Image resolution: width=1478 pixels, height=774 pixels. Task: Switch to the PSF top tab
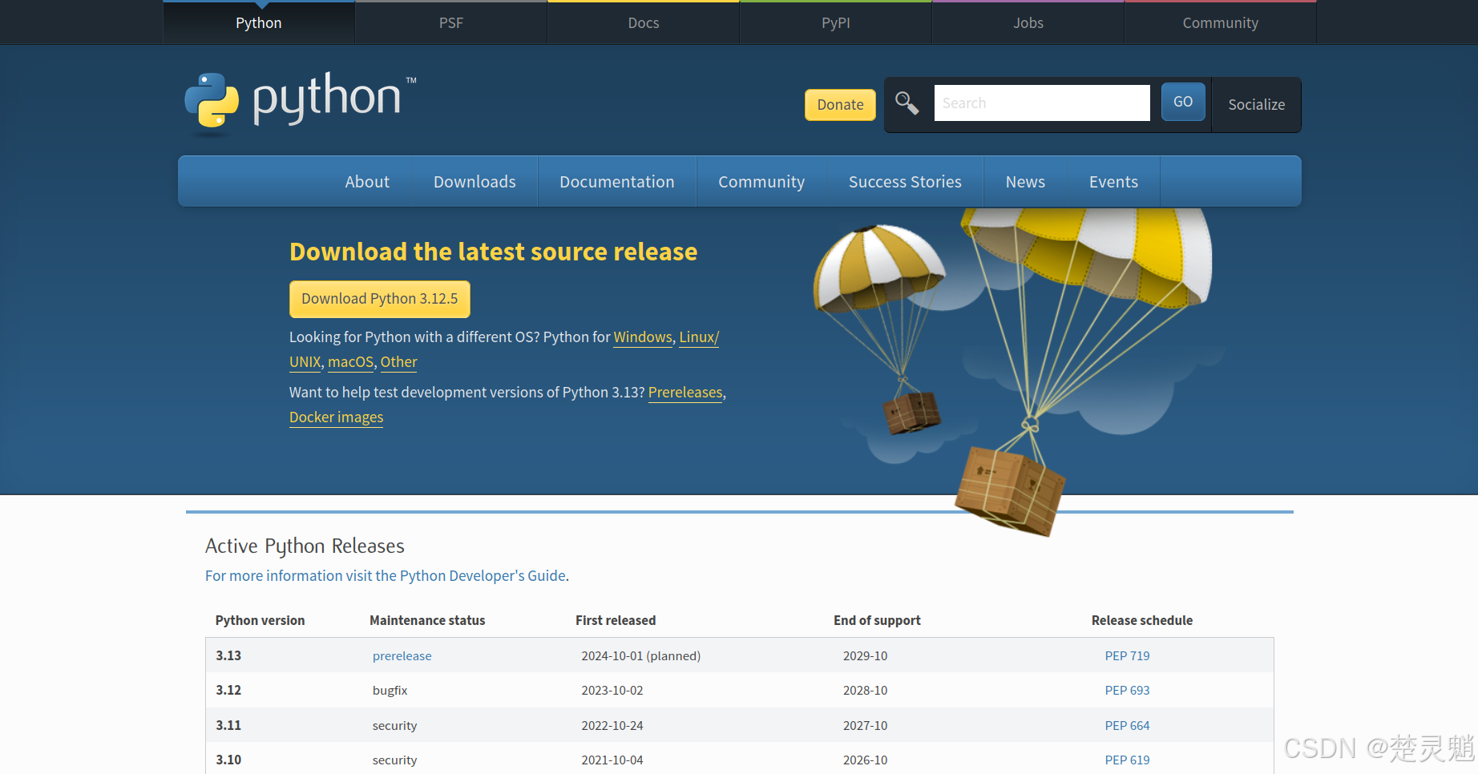point(451,22)
